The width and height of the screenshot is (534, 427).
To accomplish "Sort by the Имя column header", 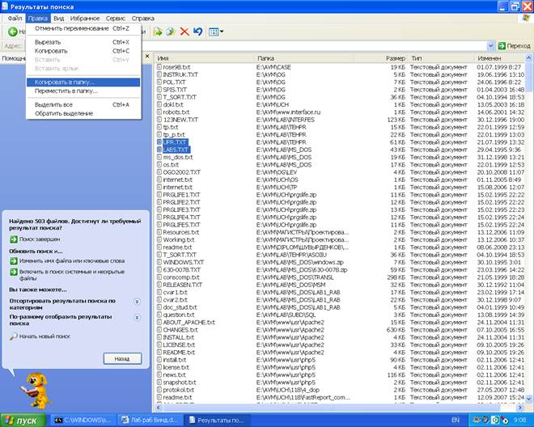I will tap(205, 58).
